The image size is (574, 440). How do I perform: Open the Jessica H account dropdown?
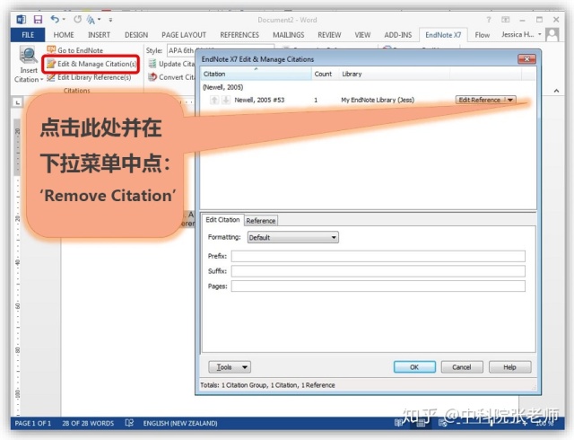click(521, 34)
